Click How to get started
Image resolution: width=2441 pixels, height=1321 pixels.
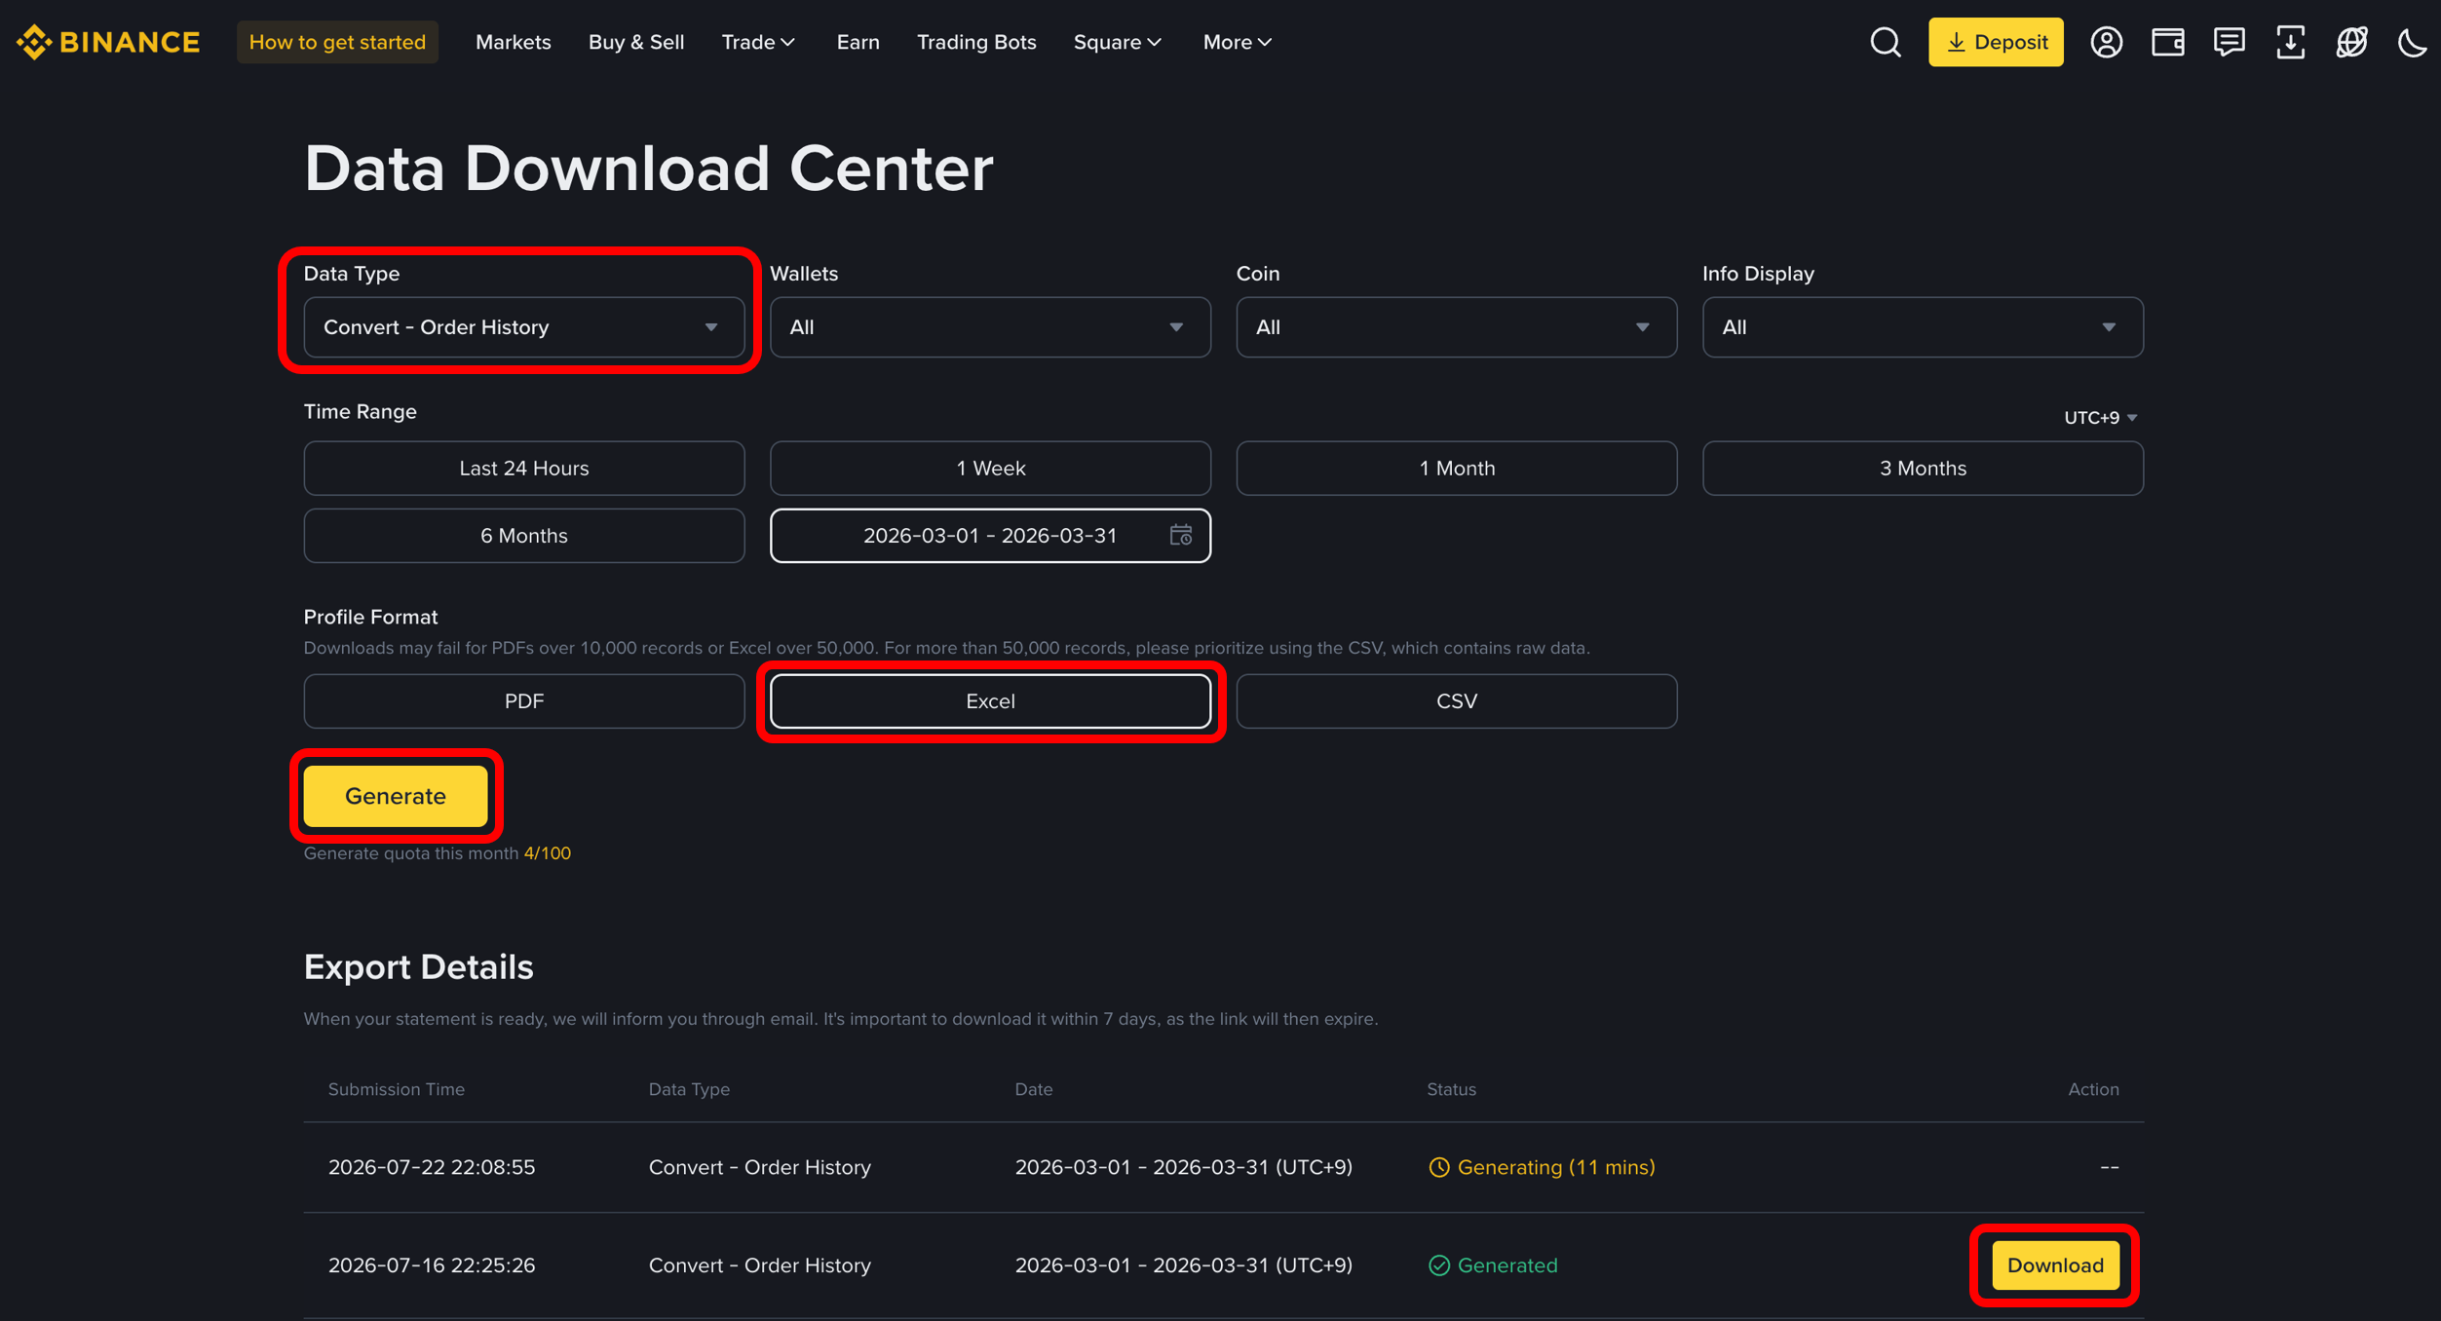(x=337, y=42)
